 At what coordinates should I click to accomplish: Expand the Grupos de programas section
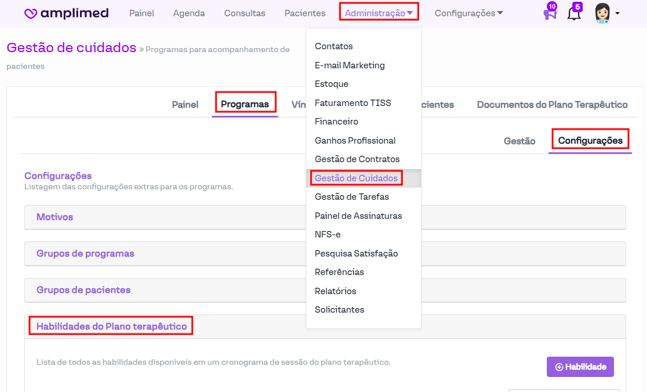(x=85, y=254)
